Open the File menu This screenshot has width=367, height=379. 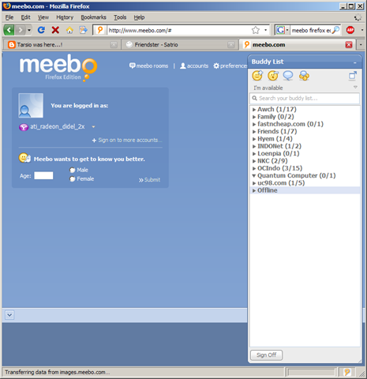click(x=9, y=17)
